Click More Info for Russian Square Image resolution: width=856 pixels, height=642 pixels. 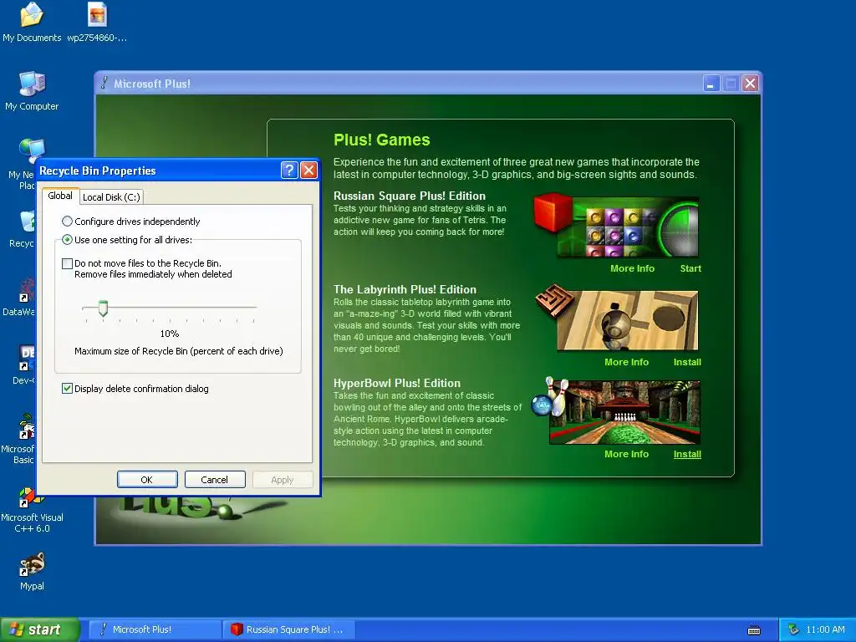pos(632,268)
